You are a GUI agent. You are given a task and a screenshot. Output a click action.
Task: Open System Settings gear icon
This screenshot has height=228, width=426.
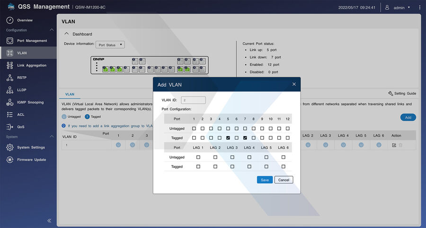(10, 148)
